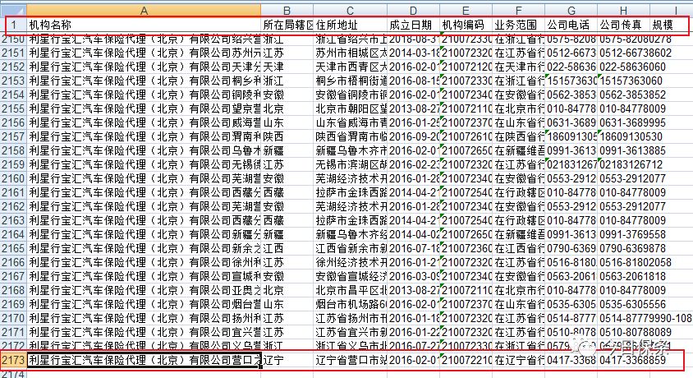Click the 机构名称 header cell
The width and height of the screenshot is (693, 378).
point(144,25)
